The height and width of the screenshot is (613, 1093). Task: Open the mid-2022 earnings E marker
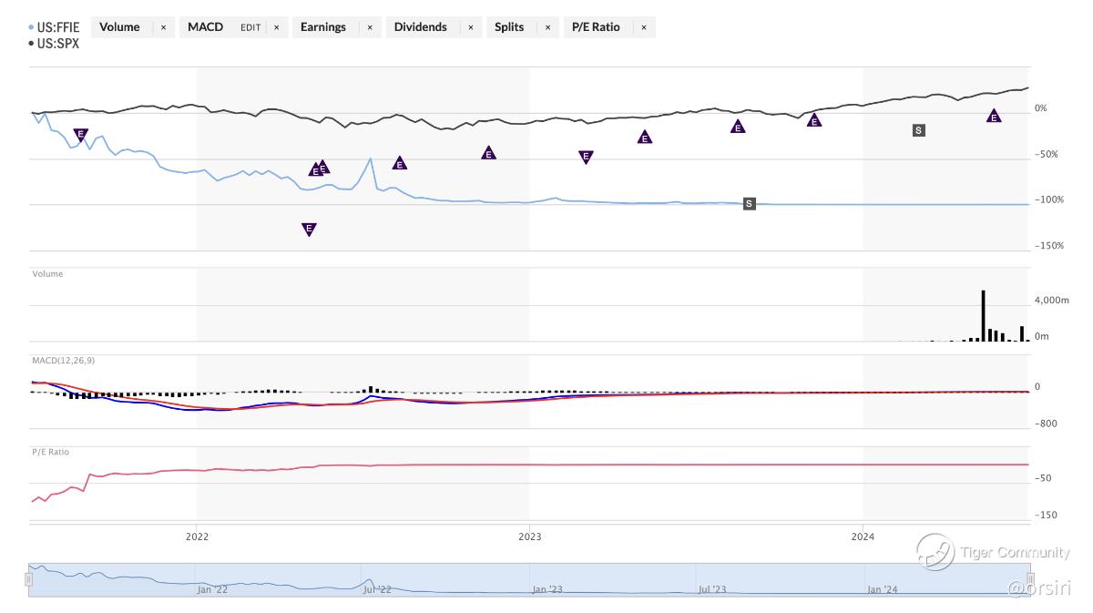(399, 163)
